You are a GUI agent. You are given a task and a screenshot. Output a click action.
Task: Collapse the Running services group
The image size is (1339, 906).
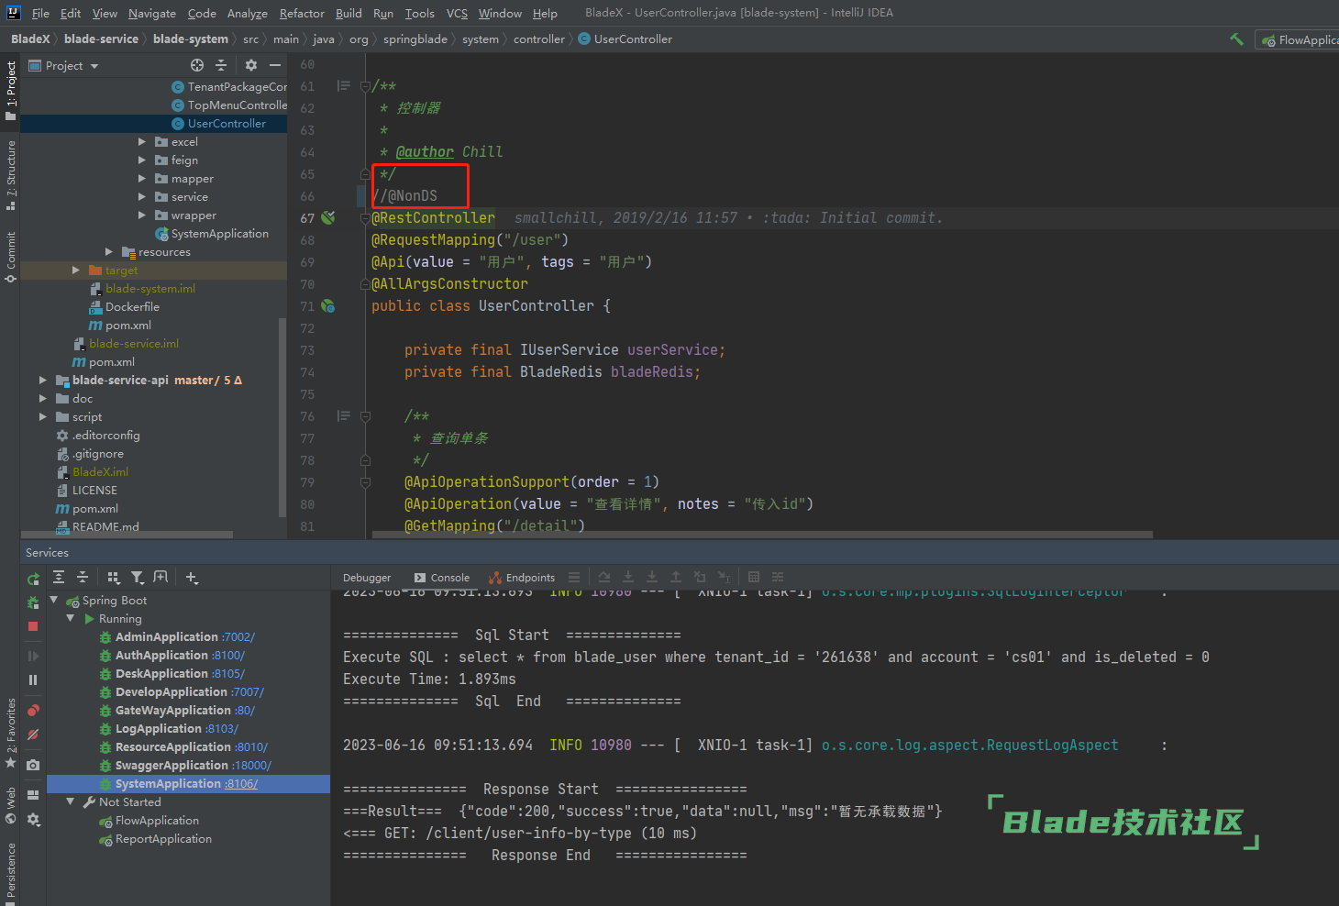(x=71, y=618)
